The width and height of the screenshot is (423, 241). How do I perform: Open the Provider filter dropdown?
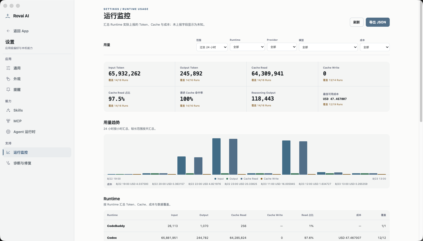click(x=282, y=47)
